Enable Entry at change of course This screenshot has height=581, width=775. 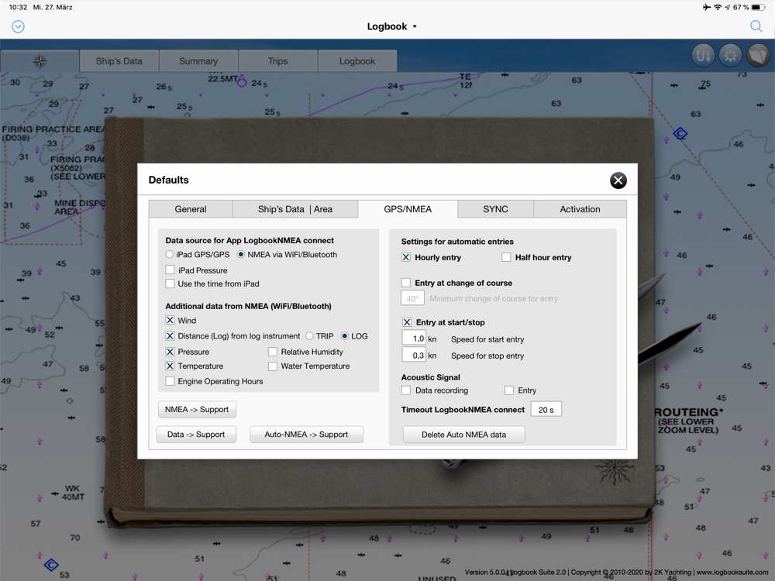coord(406,283)
